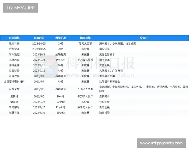189x151 pixels.
Task: Select the 陆石投资 investor cell
Action: (x=105, y=113)
